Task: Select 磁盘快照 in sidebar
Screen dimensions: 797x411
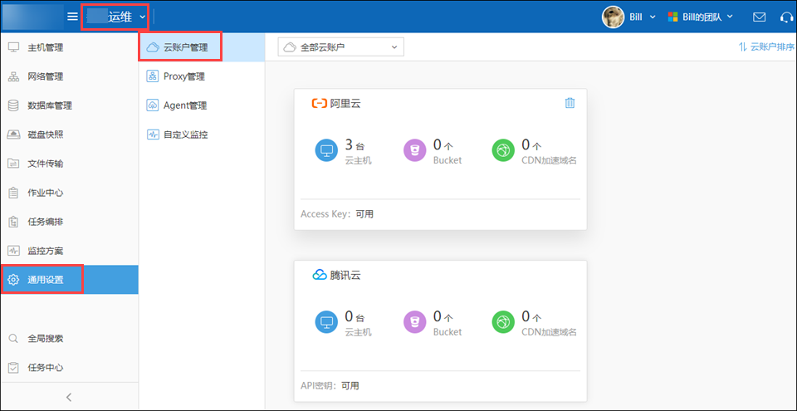Action: (x=69, y=135)
